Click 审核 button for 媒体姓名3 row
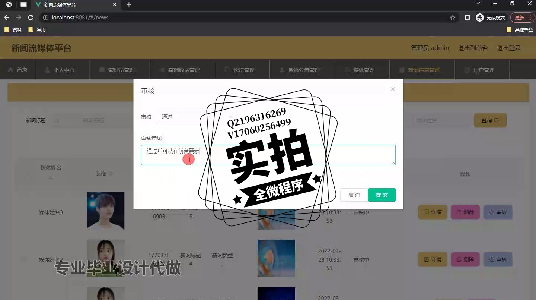The image size is (536, 300). (x=498, y=212)
